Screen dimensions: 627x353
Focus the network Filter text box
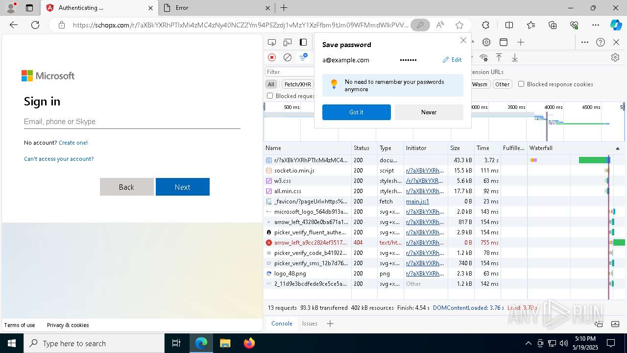click(x=289, y=72)
